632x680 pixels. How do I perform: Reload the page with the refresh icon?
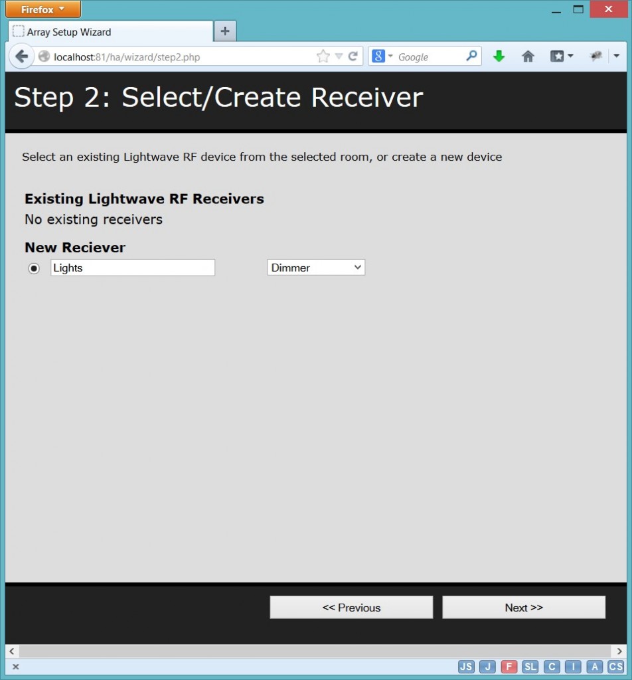point(353,56)
